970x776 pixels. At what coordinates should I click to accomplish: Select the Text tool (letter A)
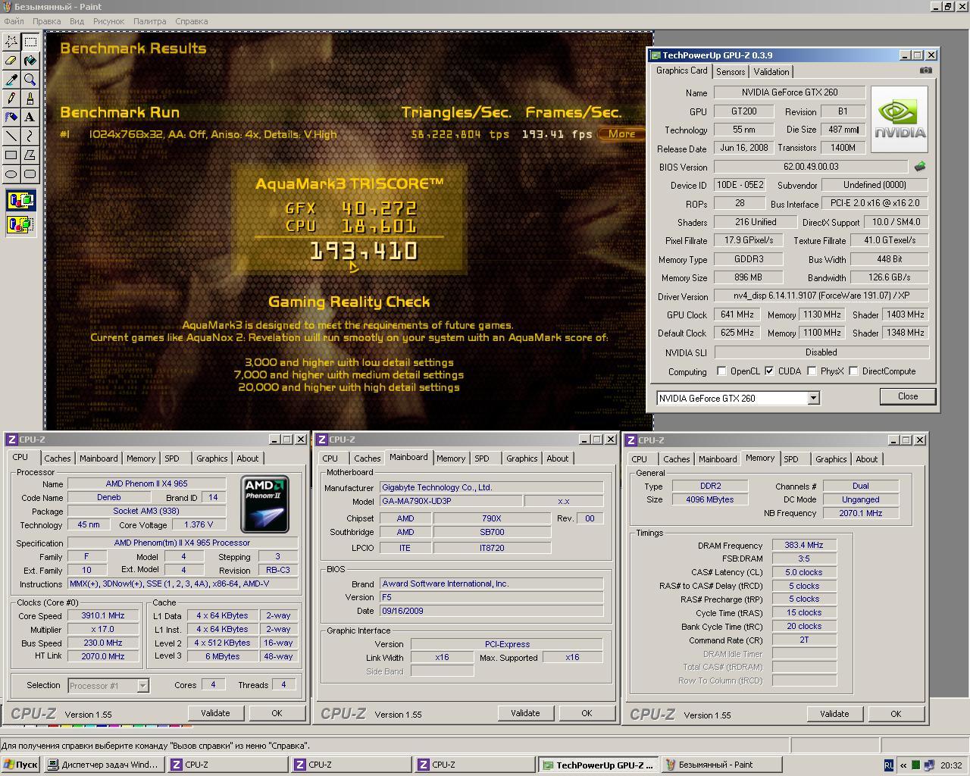point(30,117)
